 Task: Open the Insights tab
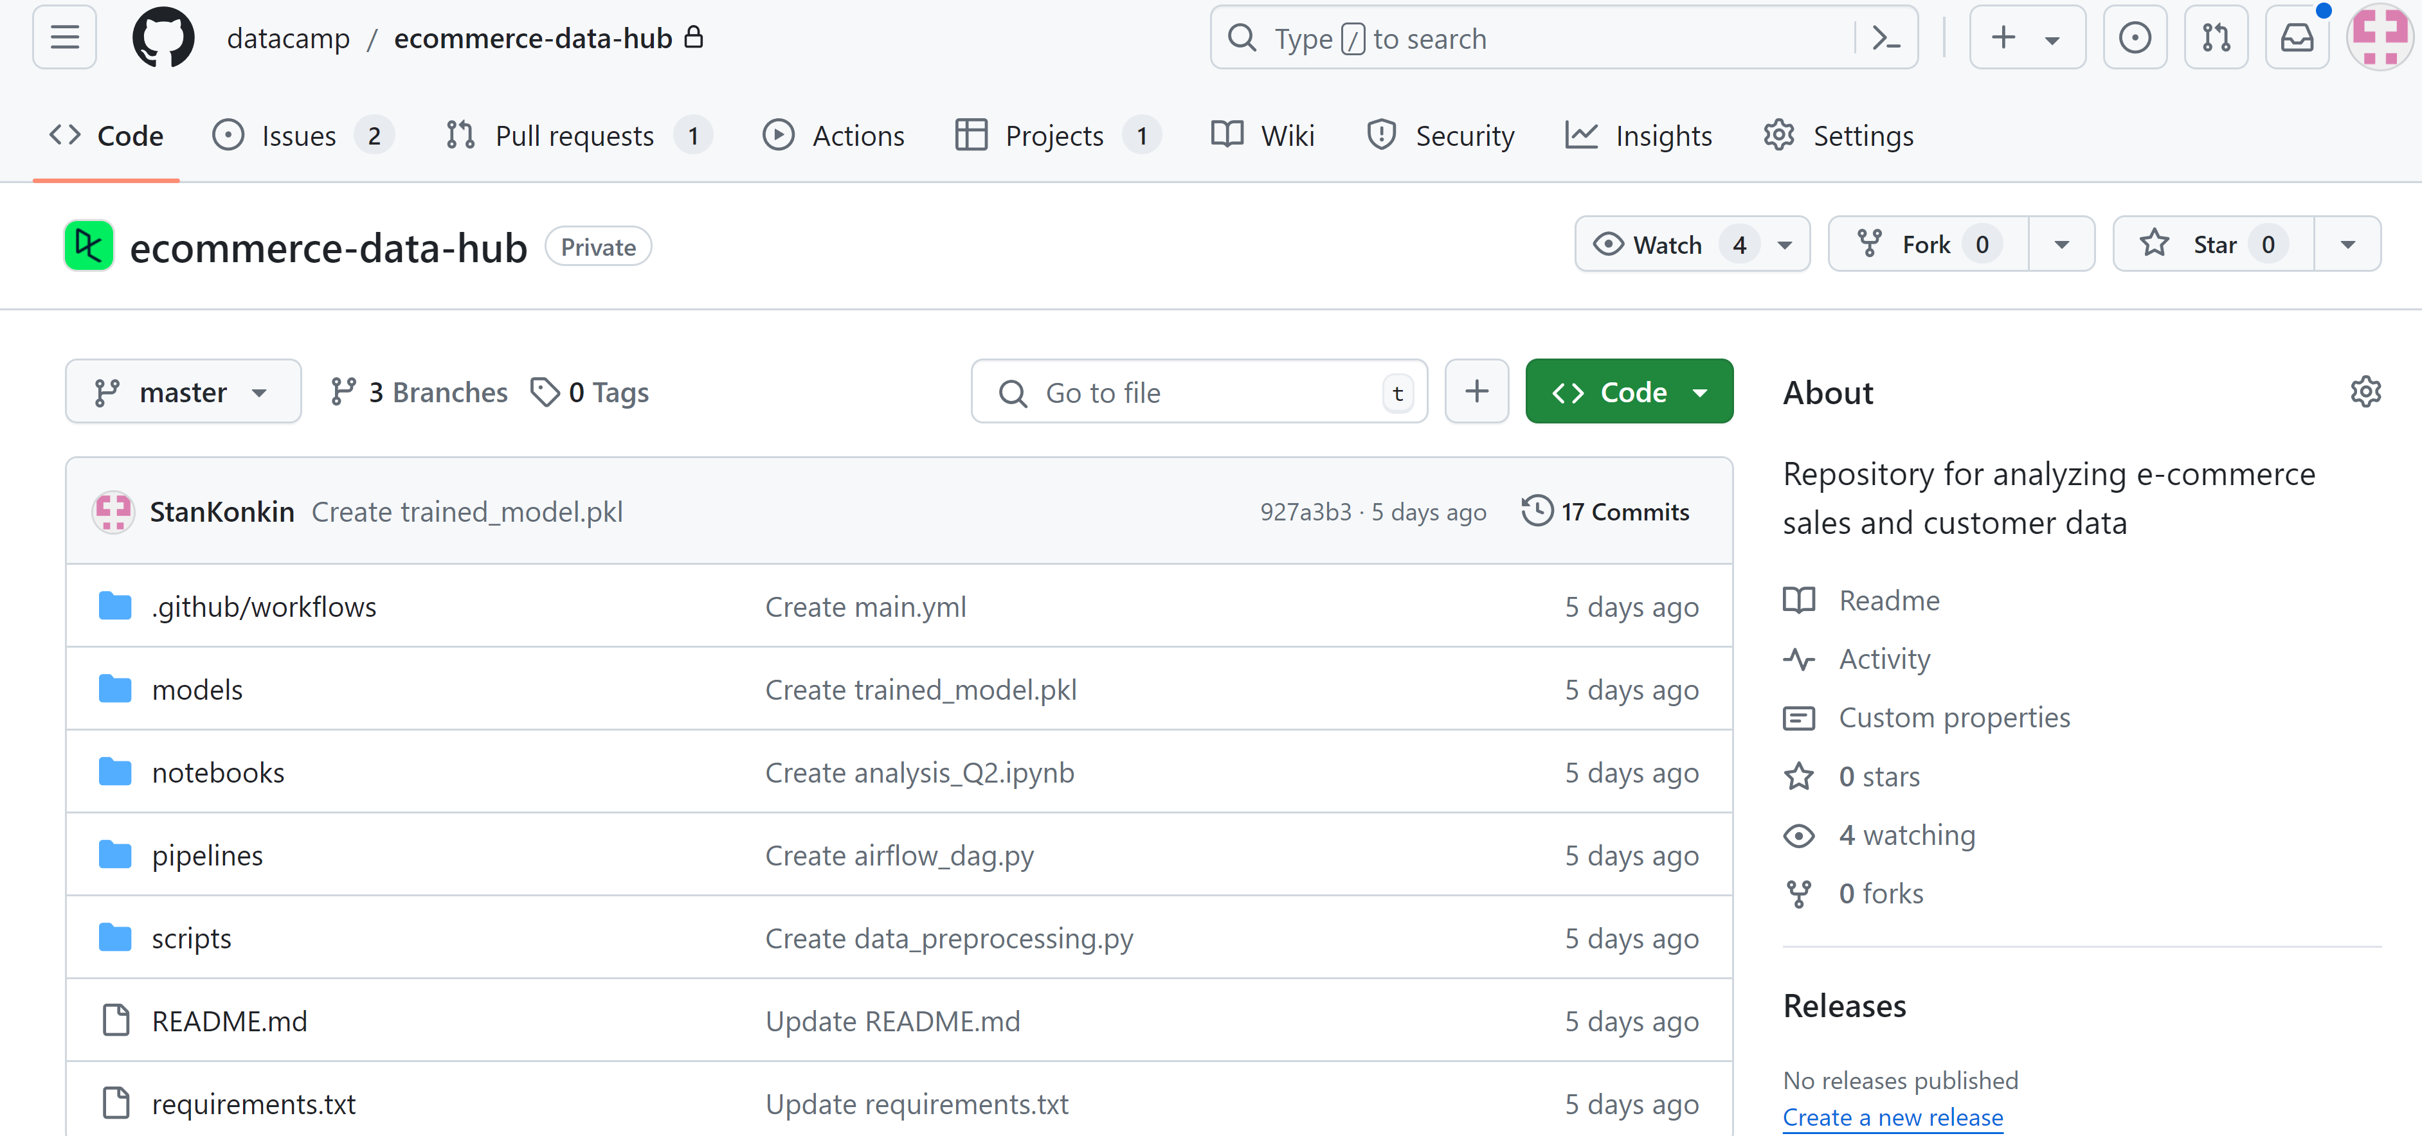[x=1639, y=136]
